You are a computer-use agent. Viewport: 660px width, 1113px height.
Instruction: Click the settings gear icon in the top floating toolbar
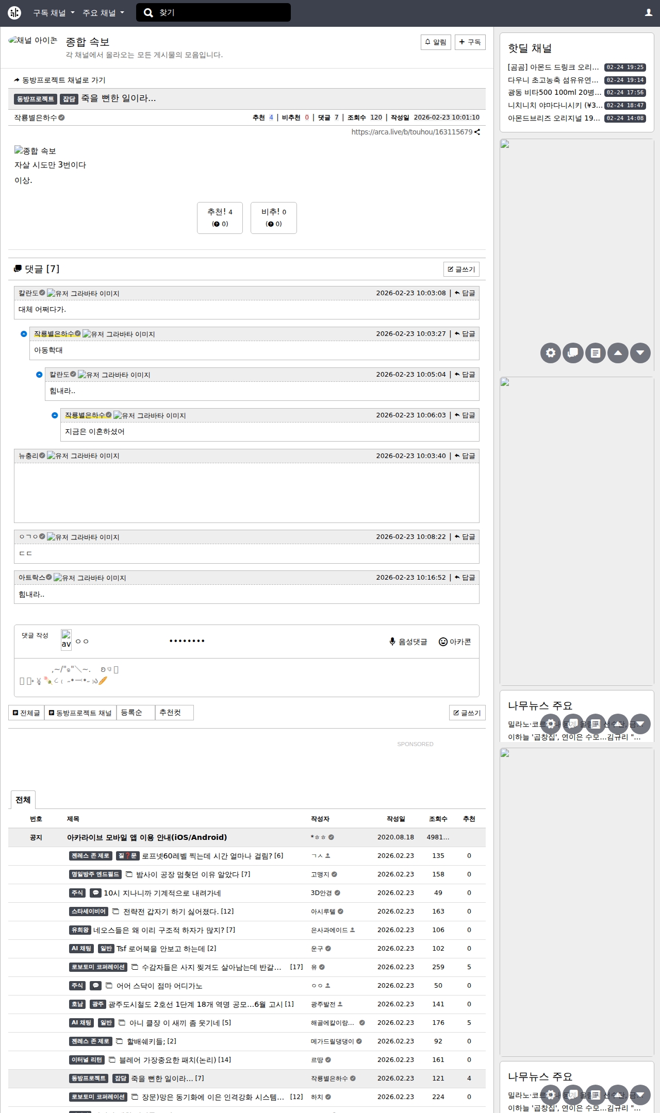pyautogui.click(x=551, y=353)
